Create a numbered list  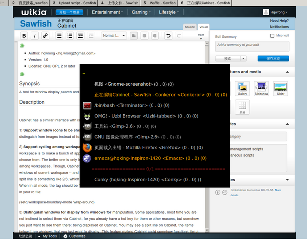pos(70,36)
